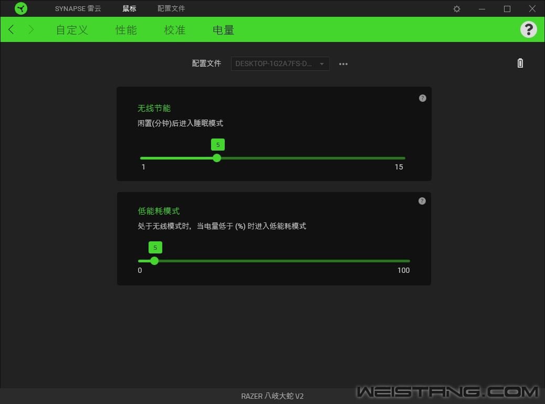Go forward with the right arrow
Image resolution: width=545 pixels, height=404 pixels.
click(x=31, y=29)
